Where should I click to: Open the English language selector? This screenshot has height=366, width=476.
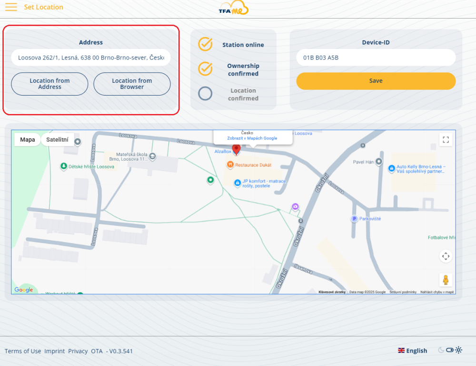[x=412, y=351]
